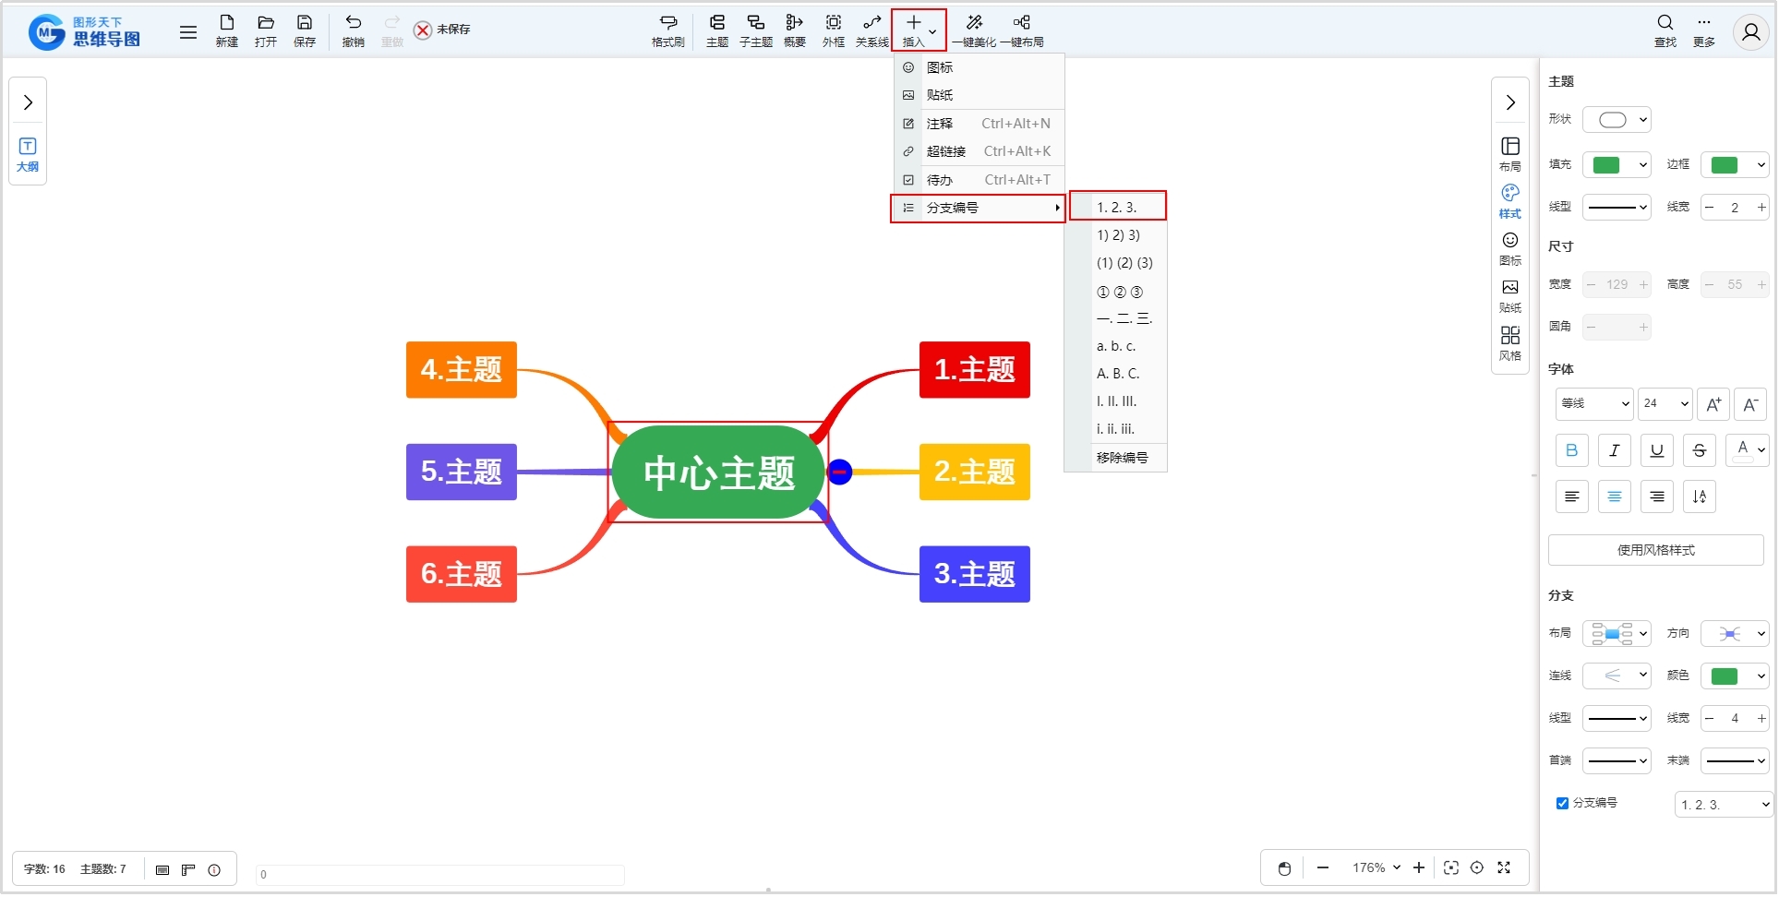The image size is (1779, 897).
Task: Toggle underline text formatting
Action: pos(1657,450)
